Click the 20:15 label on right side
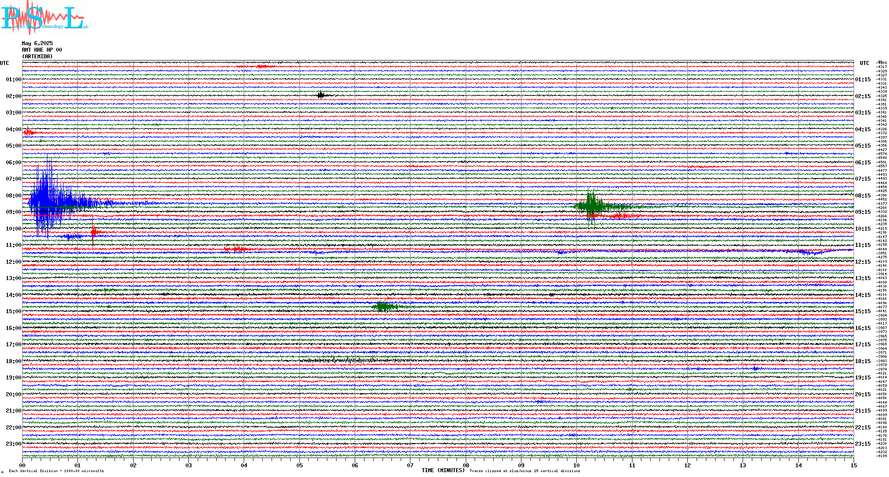The height and width of the screenshot is (477, 889). [x=863, y=394]
